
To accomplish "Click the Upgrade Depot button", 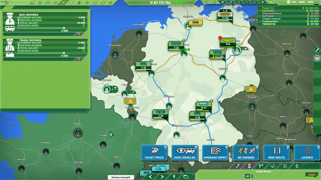I will tap(215, 153).
